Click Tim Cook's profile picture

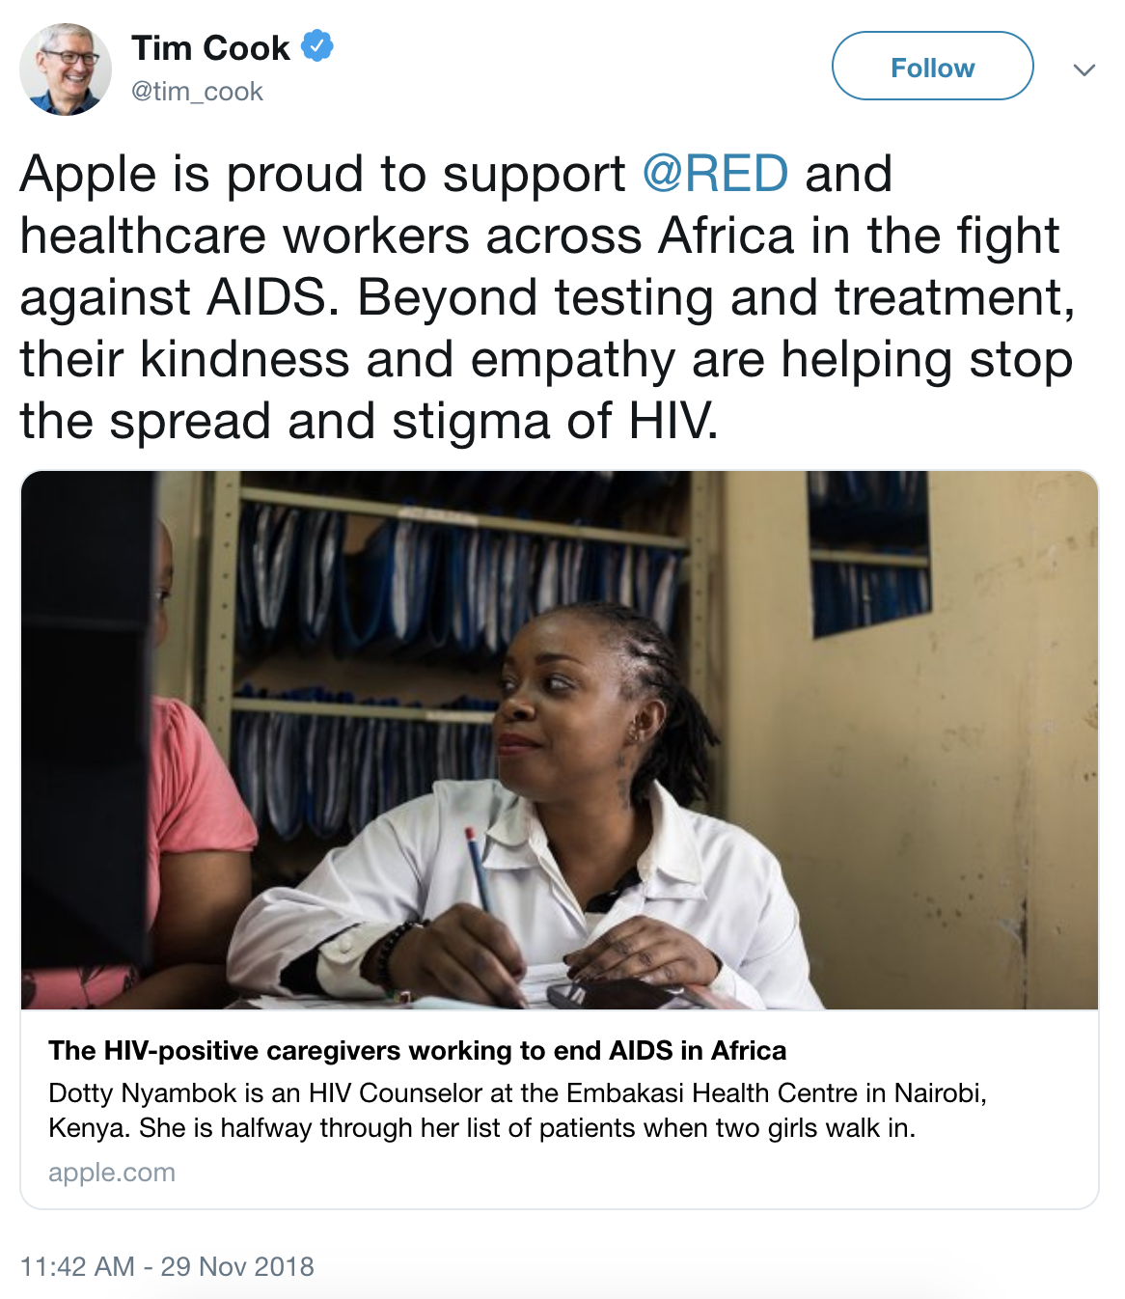coord(66,69)
